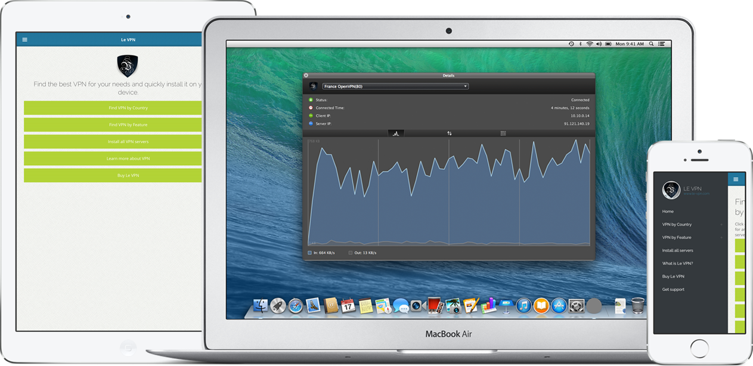Open Launchpad in the Dock
753x366 pixels.
[x=278, y=306]
